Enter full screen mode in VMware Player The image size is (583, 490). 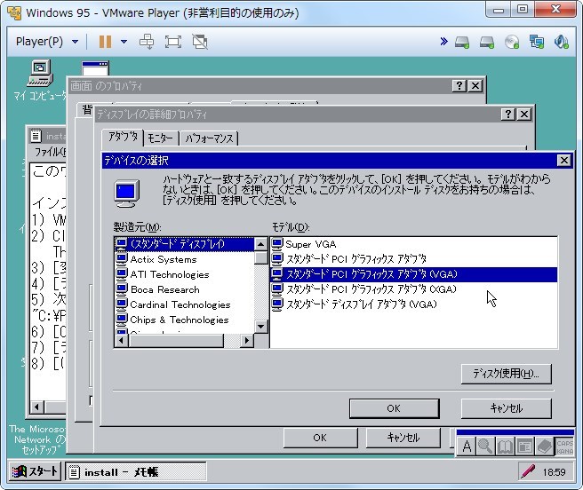(x=173, y=42)
